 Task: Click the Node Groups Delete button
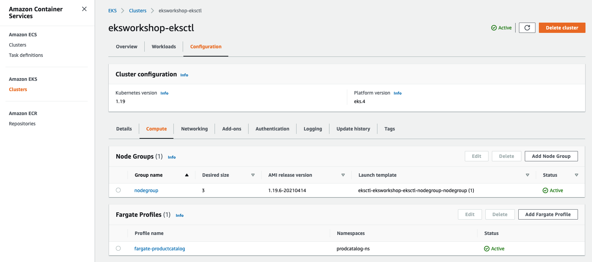pos(507,156)
